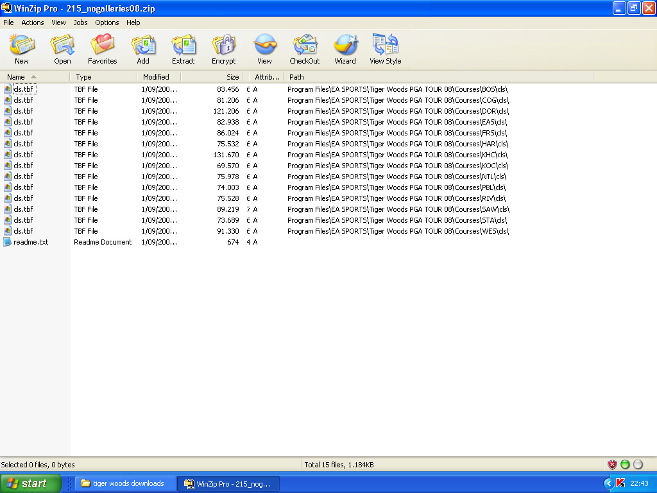Click the Add files toolbar icon
Image resolution: width=657 pixels, height=493 pixels.
(143, 49)
